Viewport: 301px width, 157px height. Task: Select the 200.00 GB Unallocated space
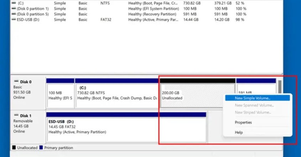click(x=198, y=93)
